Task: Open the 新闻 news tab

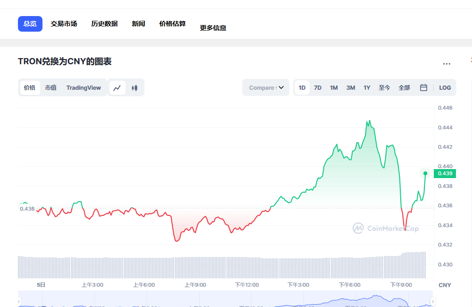Action: coord(138,24)
